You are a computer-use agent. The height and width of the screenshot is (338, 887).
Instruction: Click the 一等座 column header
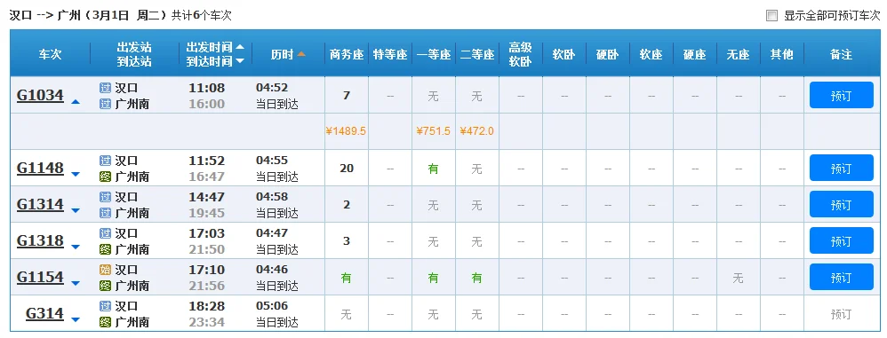coord(434,54)
